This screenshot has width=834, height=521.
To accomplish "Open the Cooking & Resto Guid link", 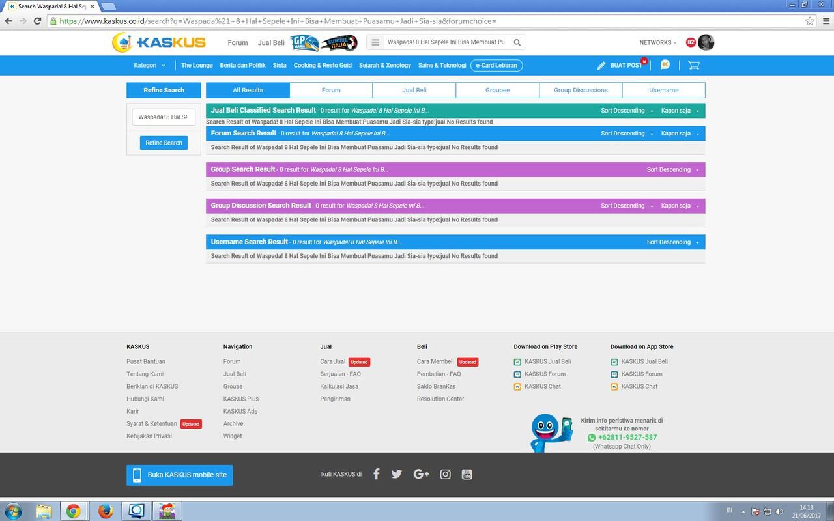I will (x=323, y=65).
